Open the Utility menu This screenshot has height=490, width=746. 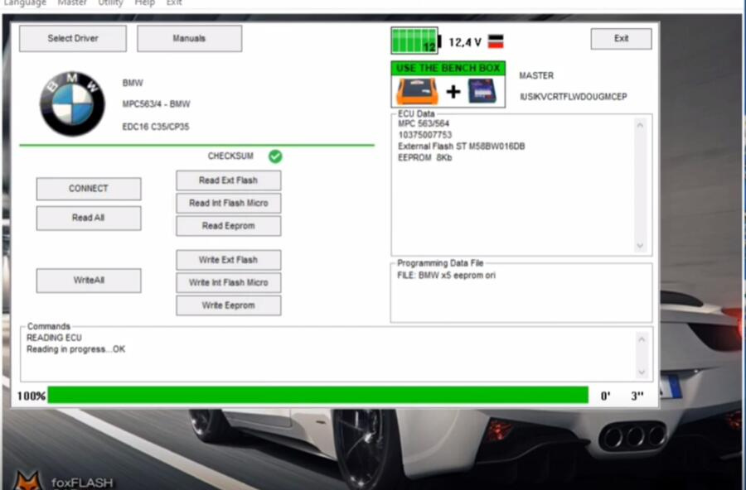[110, 2]
